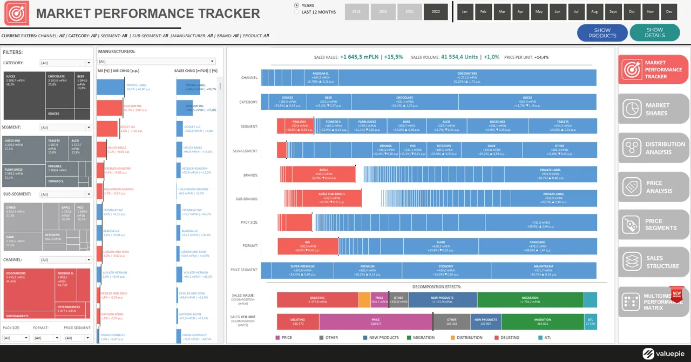
Task: Open Distribution Analysis via its circles icon
Action: 632,148
